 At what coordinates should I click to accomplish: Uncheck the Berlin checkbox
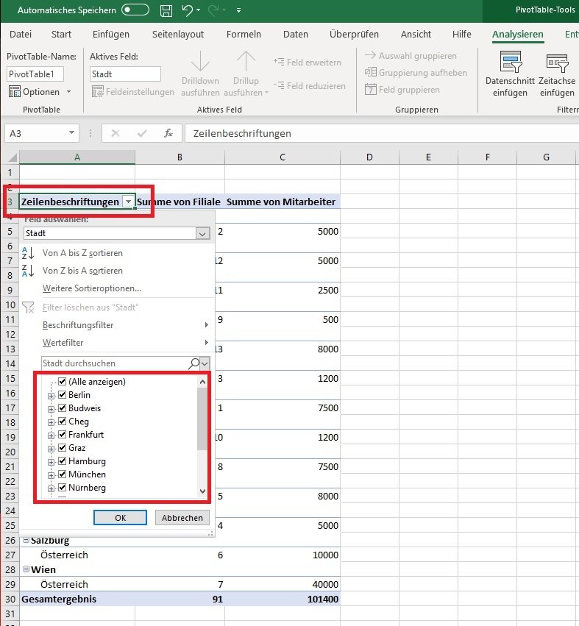(x=63, y=395)
